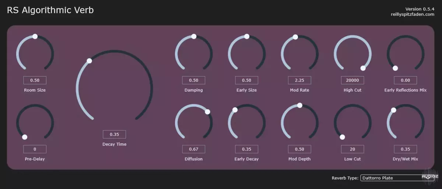Select the Diffusion value field showing 0.67
This screenshot has height=189, width=442.
pos(193,149)
